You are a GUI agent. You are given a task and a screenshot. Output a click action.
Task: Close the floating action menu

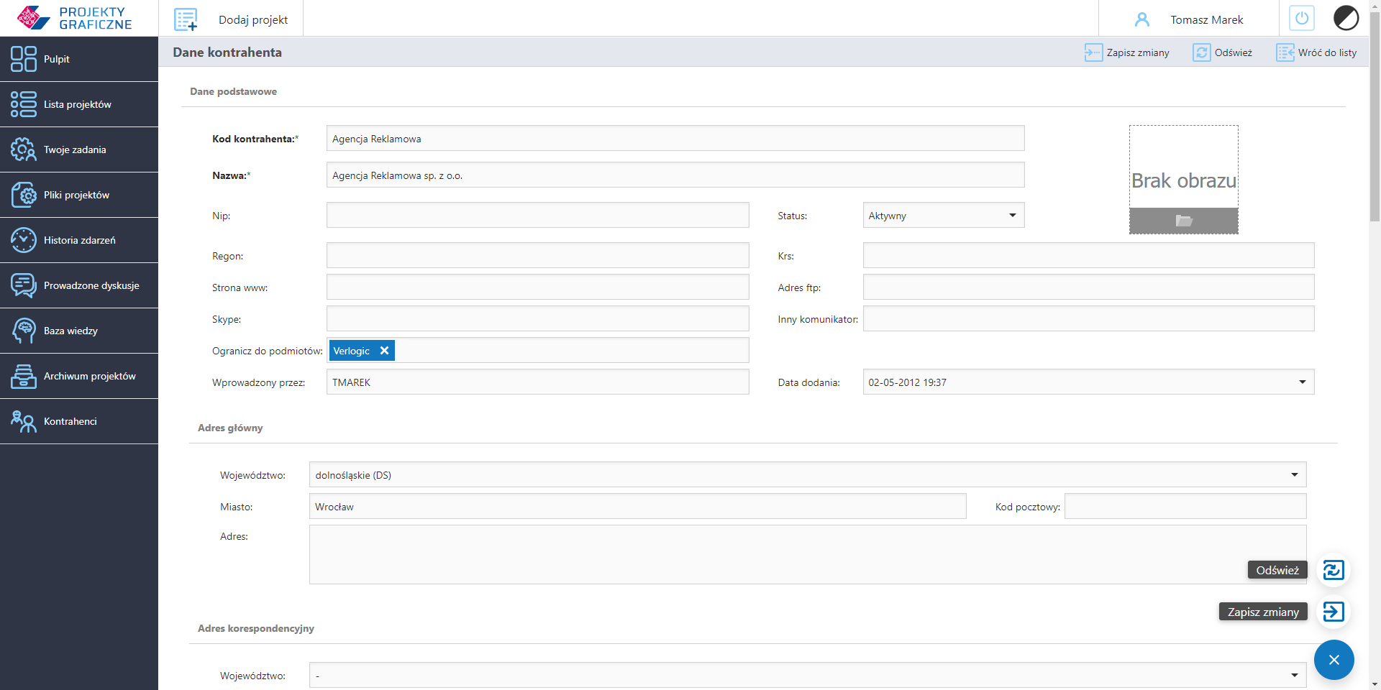(1334, 660)
